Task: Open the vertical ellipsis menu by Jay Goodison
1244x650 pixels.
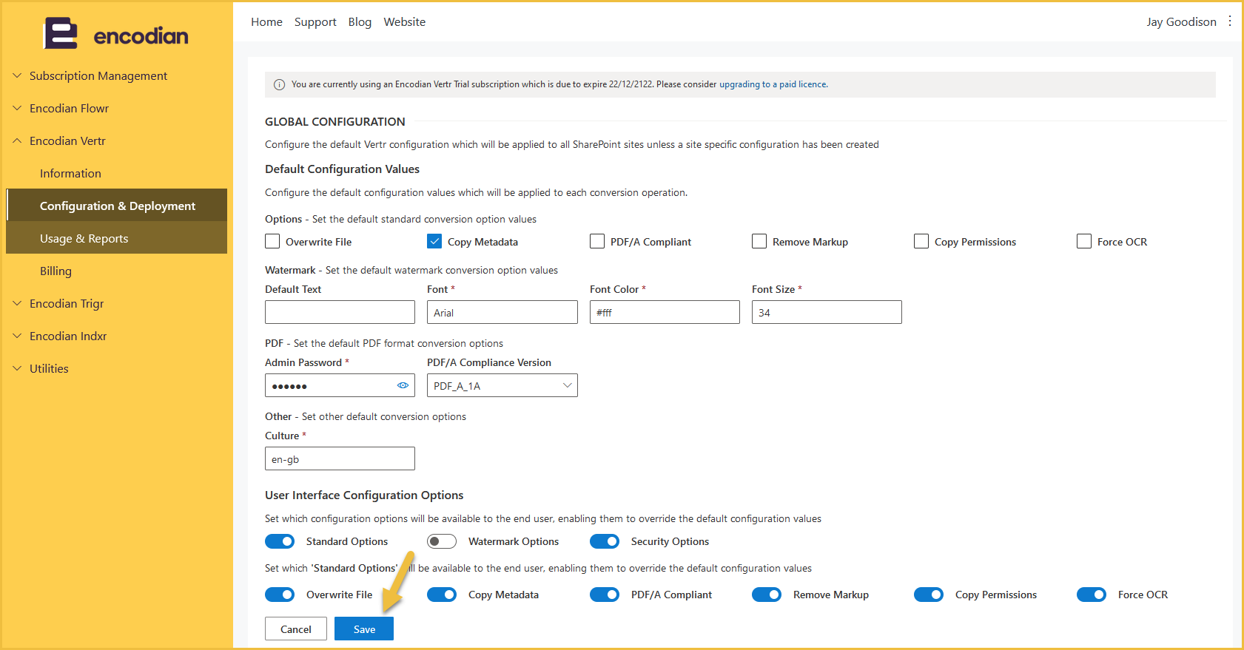Action: 1230,21
